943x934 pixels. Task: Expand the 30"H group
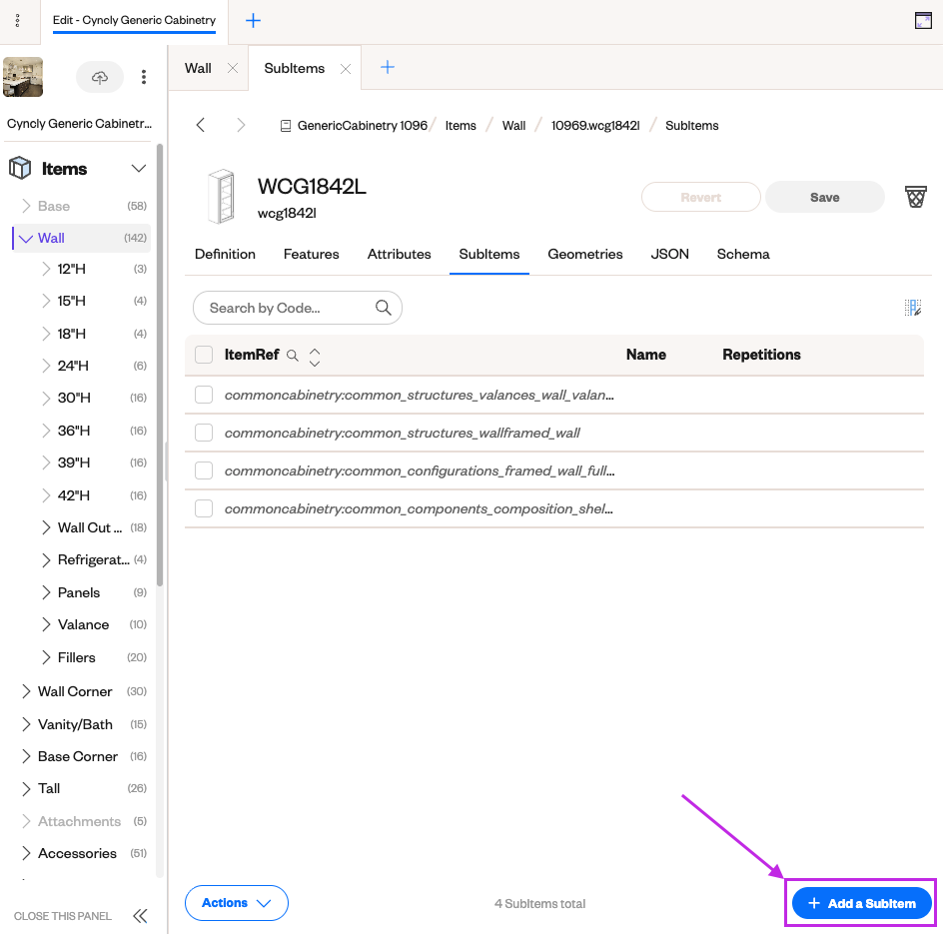point(46,398)
